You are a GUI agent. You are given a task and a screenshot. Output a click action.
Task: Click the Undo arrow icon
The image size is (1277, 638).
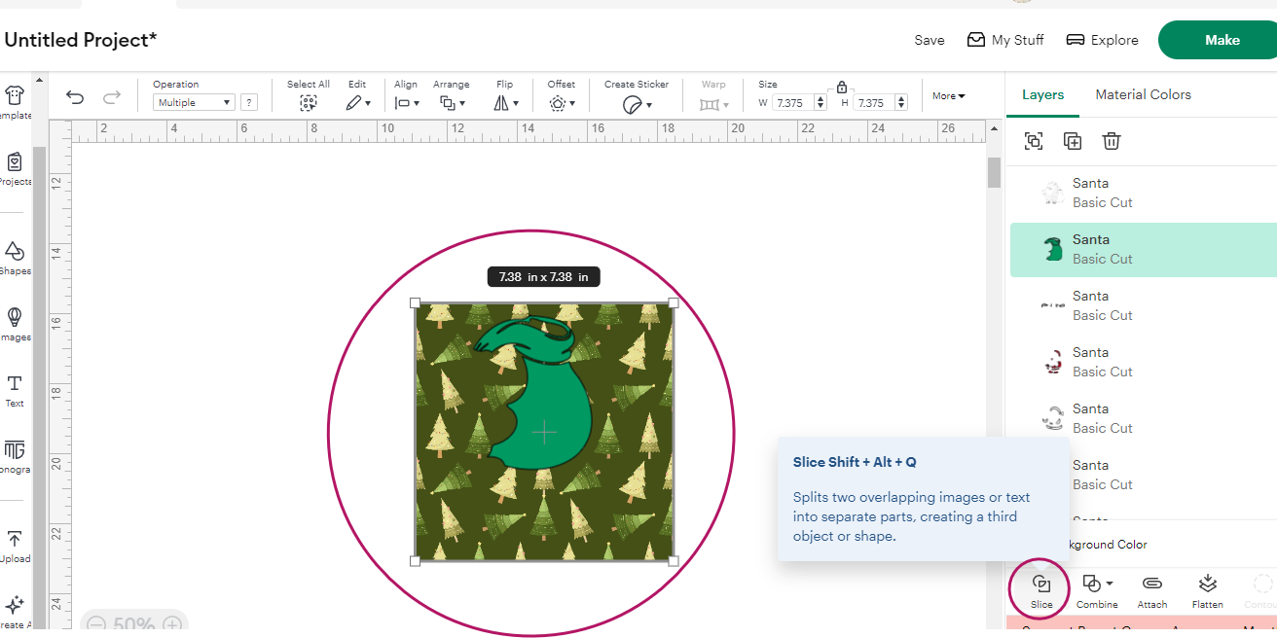coord(75,97)
